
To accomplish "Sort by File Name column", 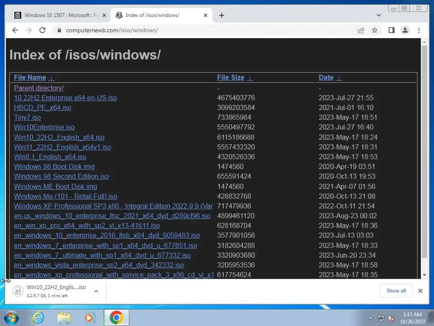I will pos(30,77).
